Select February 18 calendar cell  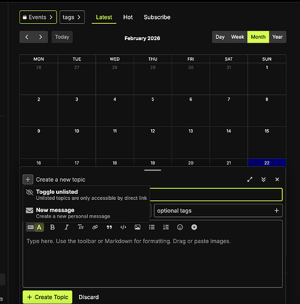(115, 163)
